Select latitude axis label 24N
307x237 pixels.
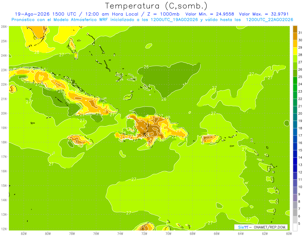click(x=4, y=55)
